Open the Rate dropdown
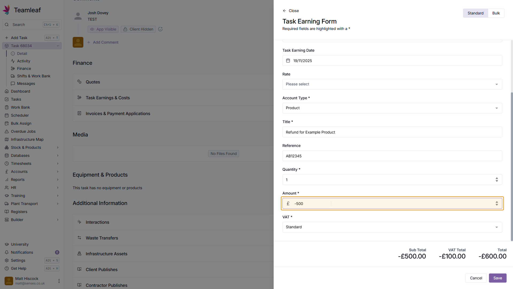The height and width of the screenshot is (289, 513). (392, 84)
